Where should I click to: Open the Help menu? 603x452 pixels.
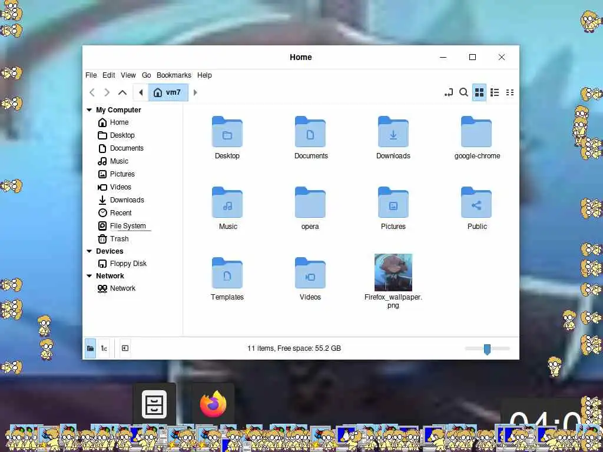(x=204, y=75)
